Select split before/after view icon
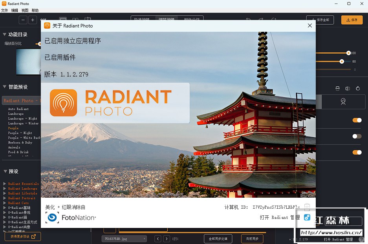Image resolution: width=368 pixels, height=244 pixels. (75, 18)
